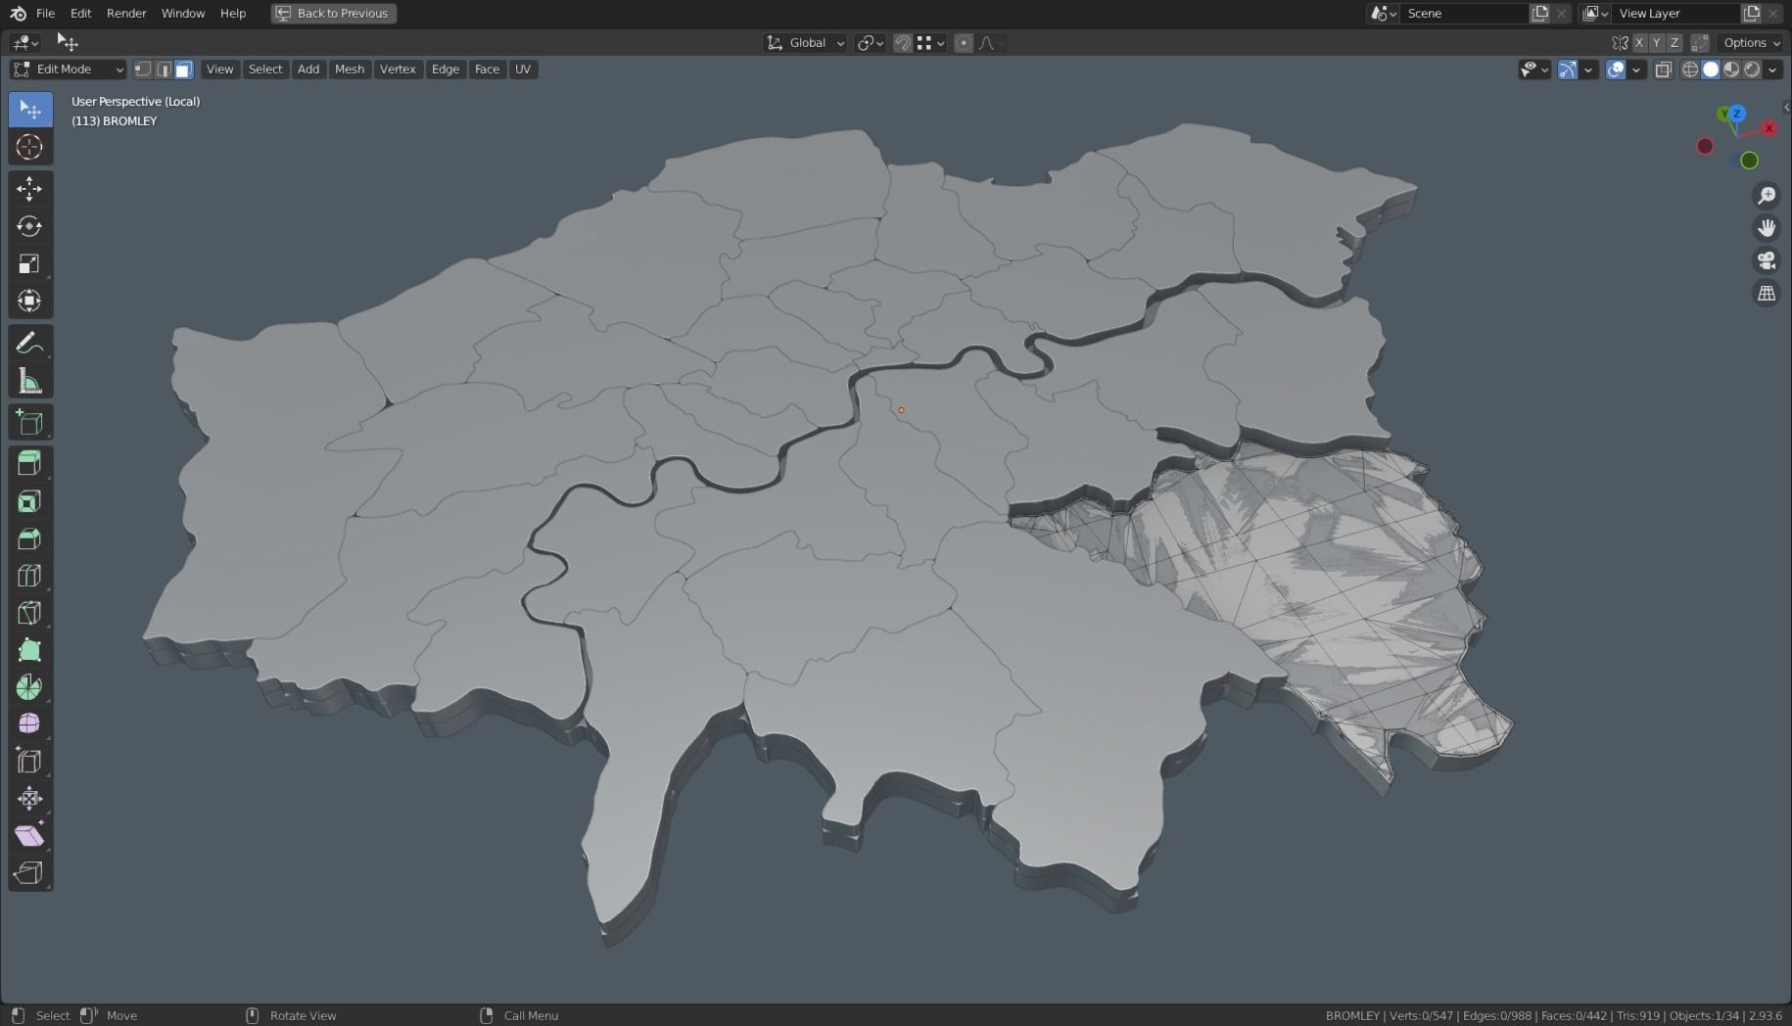Select the Select Box tool

[x=29, y=110]
